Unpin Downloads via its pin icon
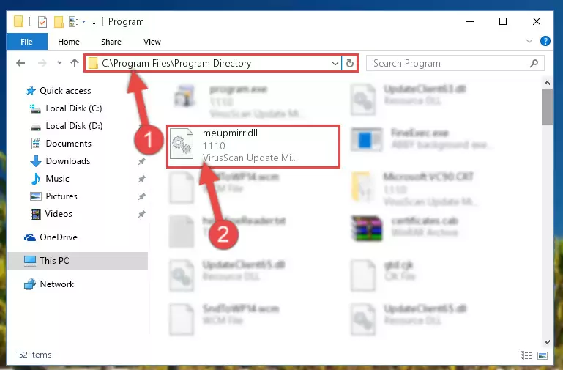Viewport: 563px width, 370px height. click(142, 161)
